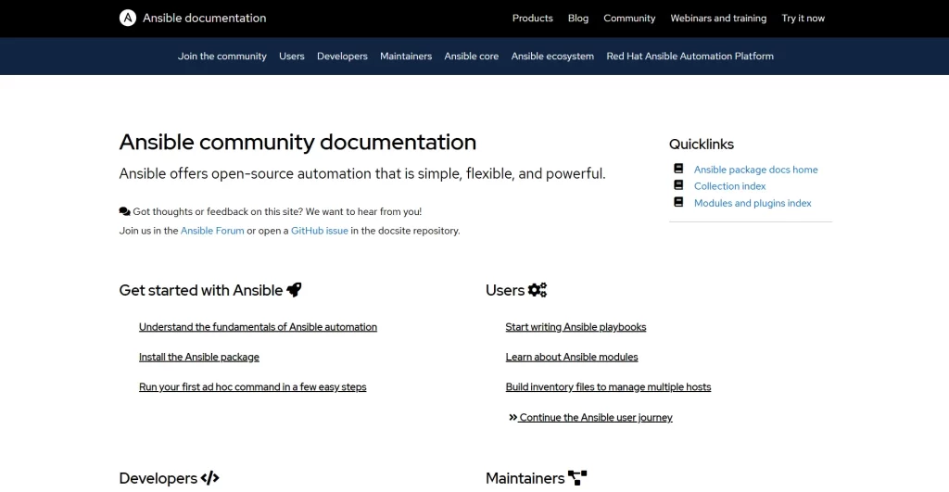
Task: Select Users in the blue navigation bar
Action: coord(292,57)
